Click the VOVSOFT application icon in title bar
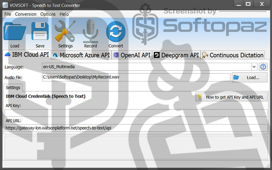This screenshot has width=272, height=170. point(5,5)
